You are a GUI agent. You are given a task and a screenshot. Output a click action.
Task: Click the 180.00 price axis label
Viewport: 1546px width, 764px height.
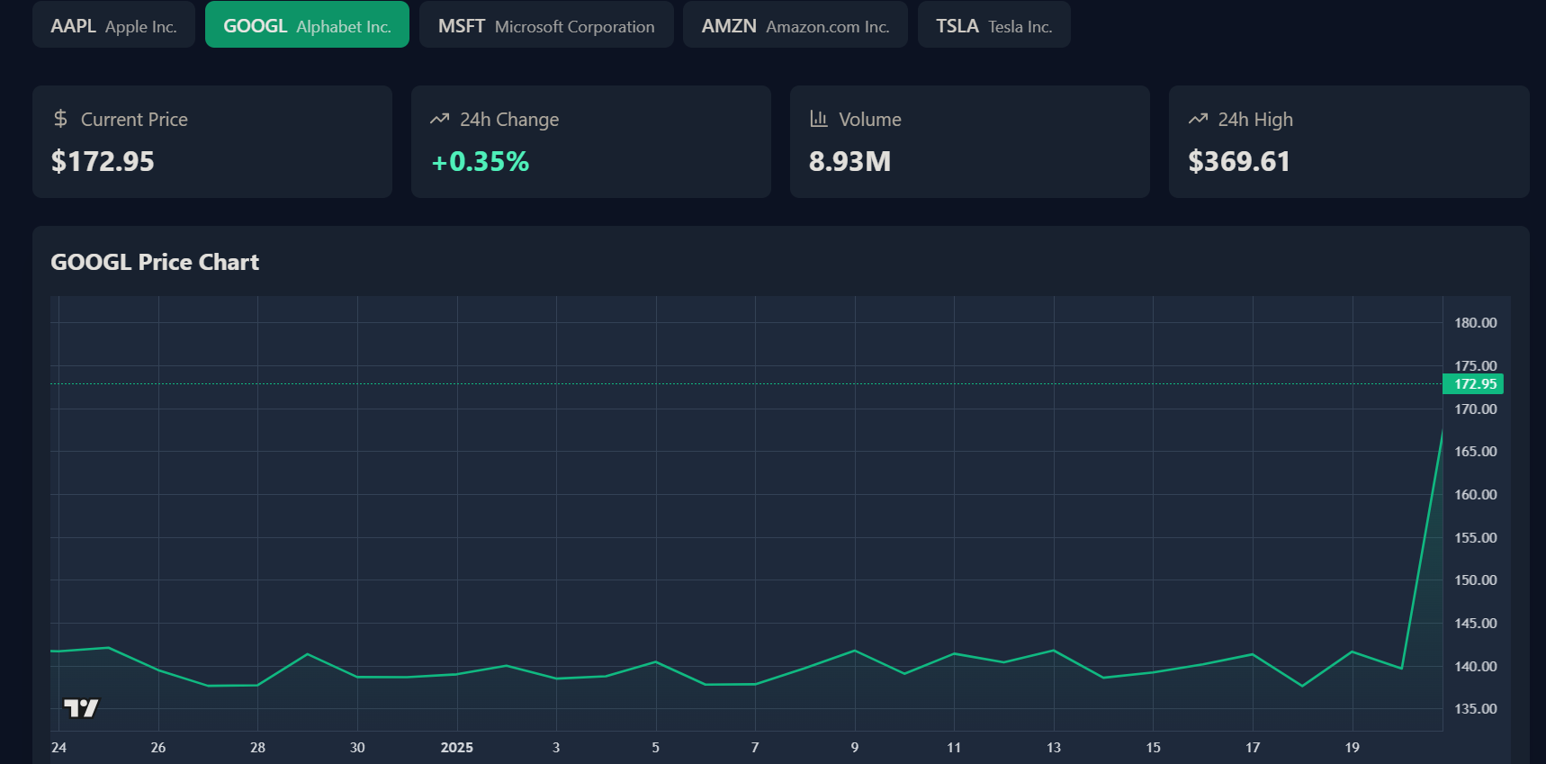[1476, 322]
